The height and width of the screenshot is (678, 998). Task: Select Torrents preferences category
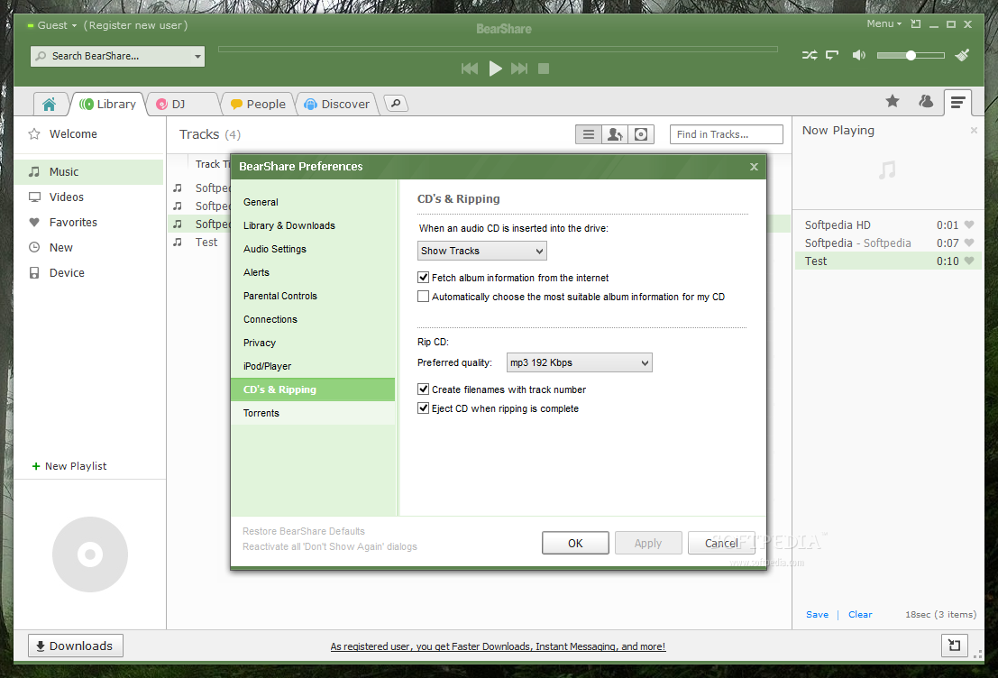(x=313, y=413)
